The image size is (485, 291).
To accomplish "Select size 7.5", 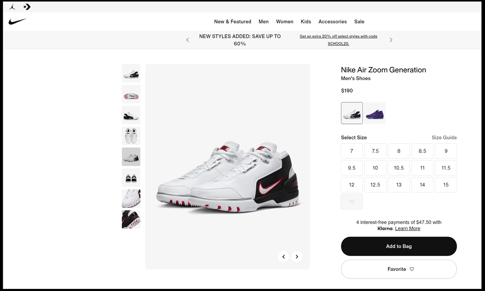I will pos(375,151).
